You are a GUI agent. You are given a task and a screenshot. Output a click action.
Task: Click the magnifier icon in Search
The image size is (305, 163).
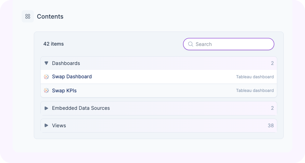[x=191, y=44]
